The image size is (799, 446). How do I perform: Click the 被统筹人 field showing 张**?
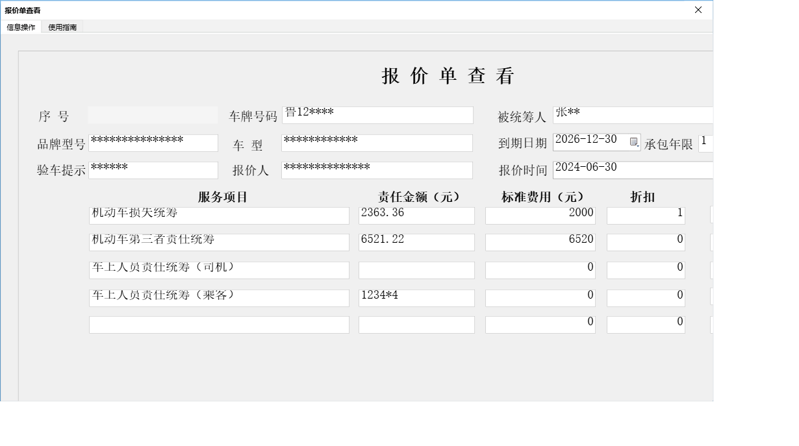(633, 115)
